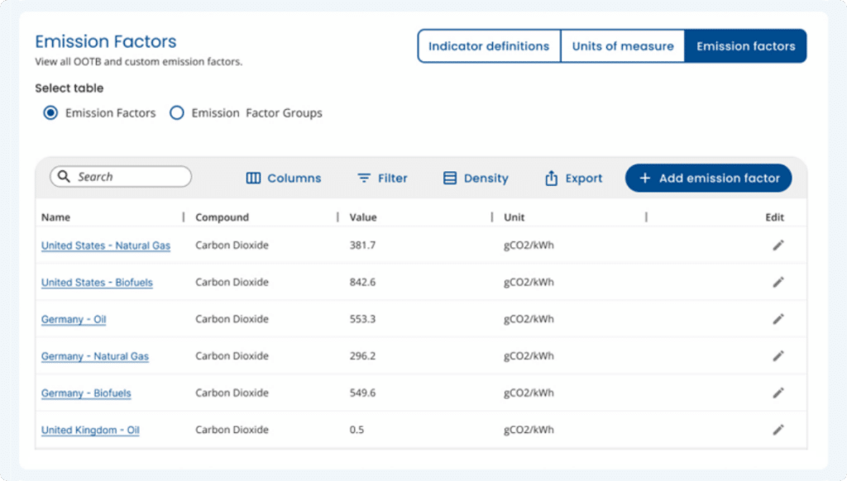Open the United States - Biofuels record
847x481 pixels.
97,282
